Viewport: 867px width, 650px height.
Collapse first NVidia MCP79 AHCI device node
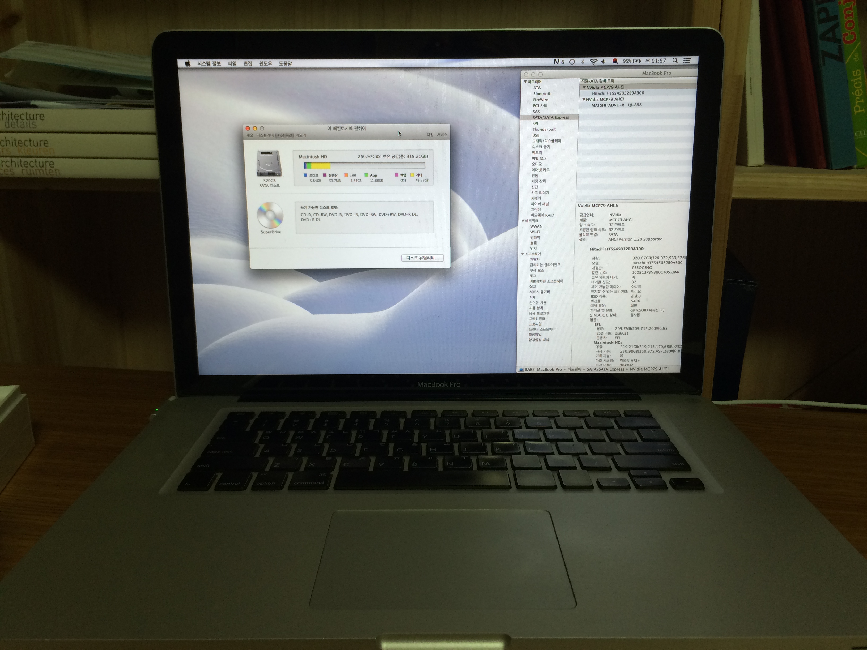[584, 87]
